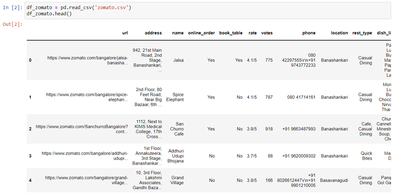Viewport: 396px width, 193px height.
Task: Click the SanchurroBangalore URL cell
Action: click(x=82, y=129)
